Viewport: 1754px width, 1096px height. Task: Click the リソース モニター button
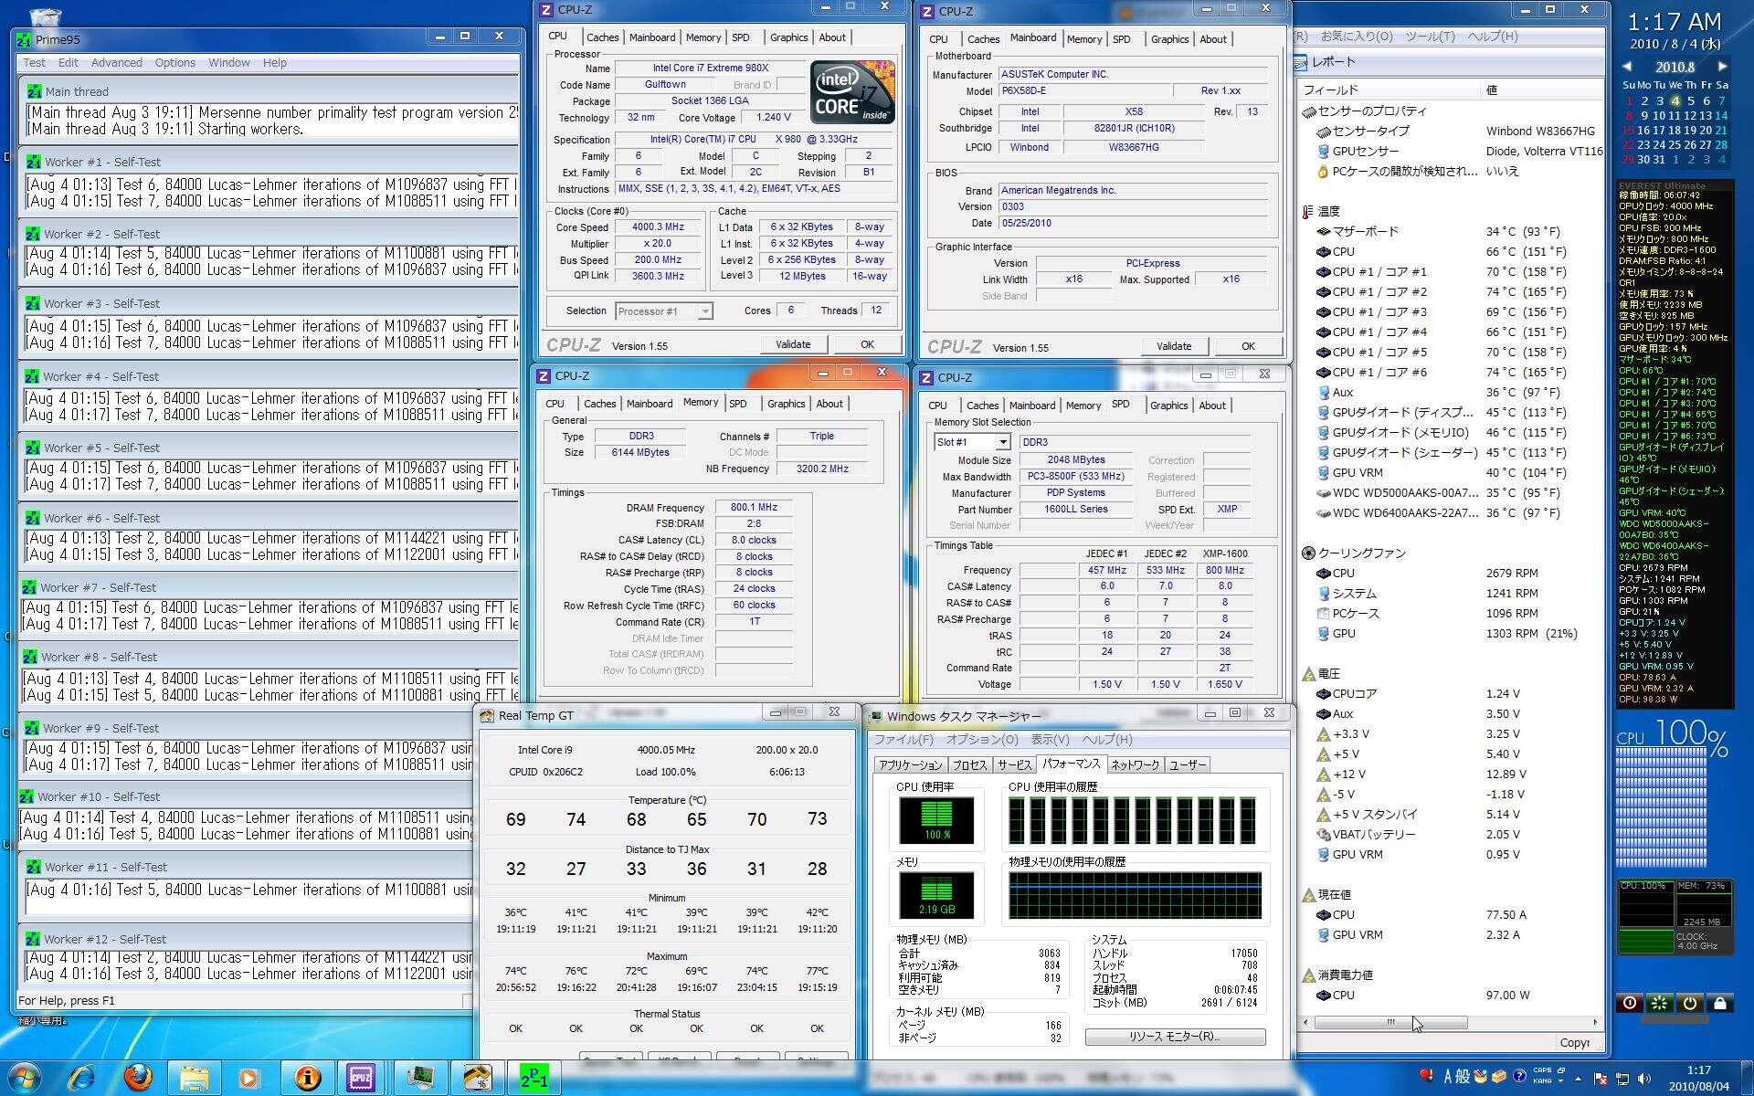click(1175, 1037)
